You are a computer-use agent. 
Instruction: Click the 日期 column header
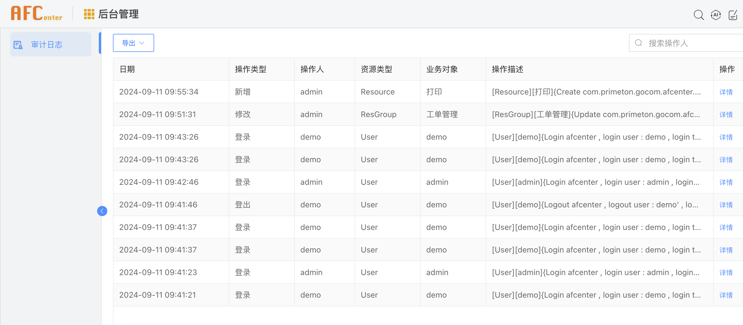point(127,69)
